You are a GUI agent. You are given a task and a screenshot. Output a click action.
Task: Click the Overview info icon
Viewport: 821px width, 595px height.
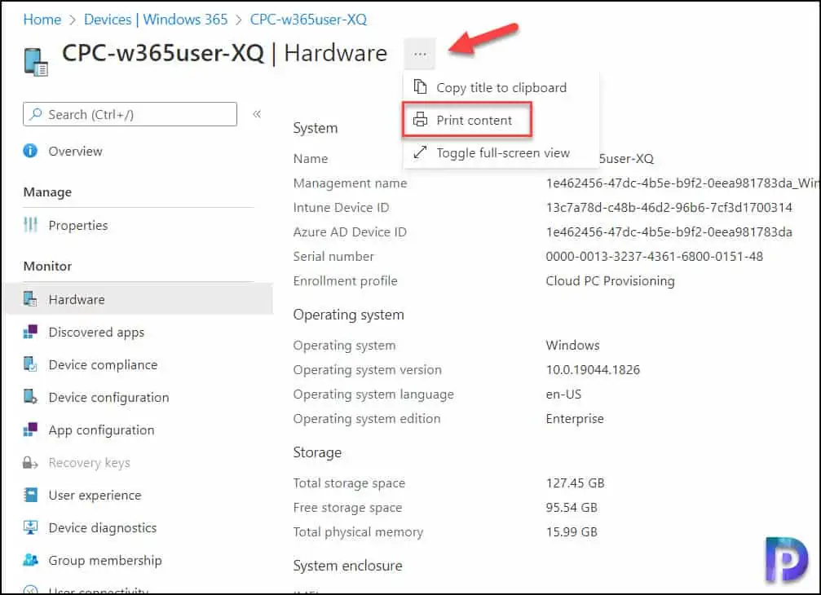[x=30, y=151]
